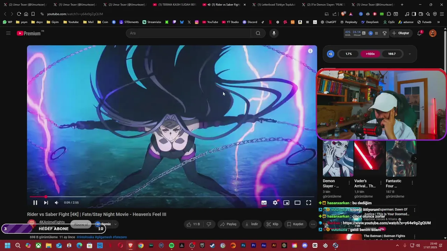
Task: Download the video with İndir
Action: 251,224
